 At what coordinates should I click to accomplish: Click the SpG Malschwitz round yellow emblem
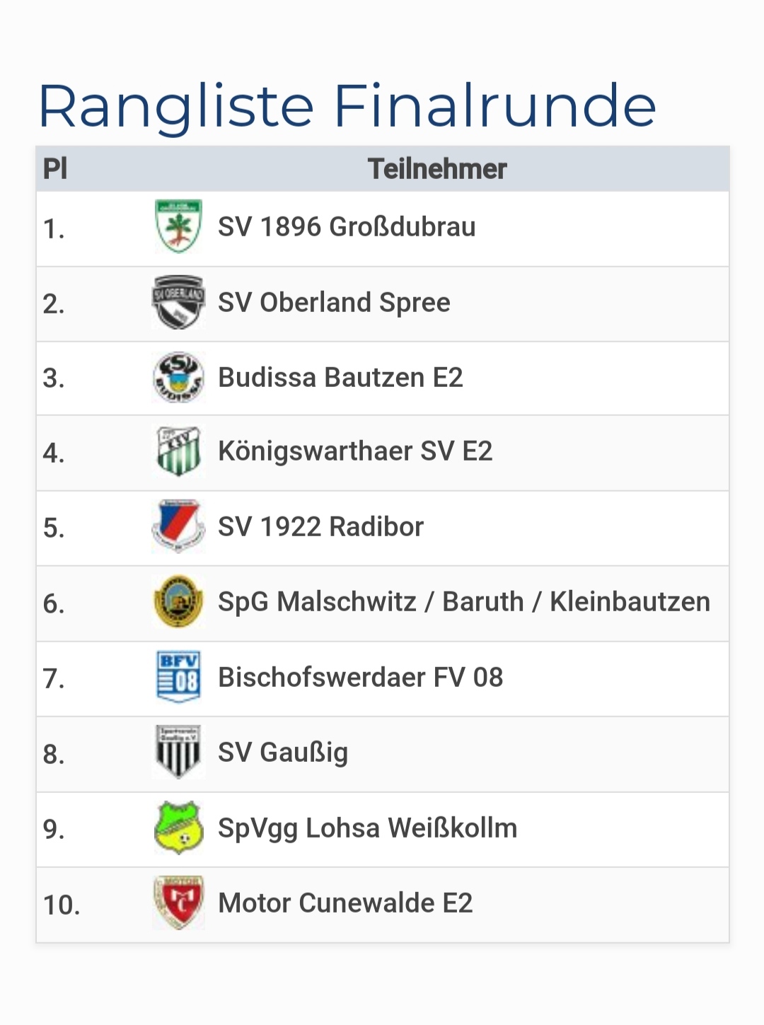pos(178,602)
